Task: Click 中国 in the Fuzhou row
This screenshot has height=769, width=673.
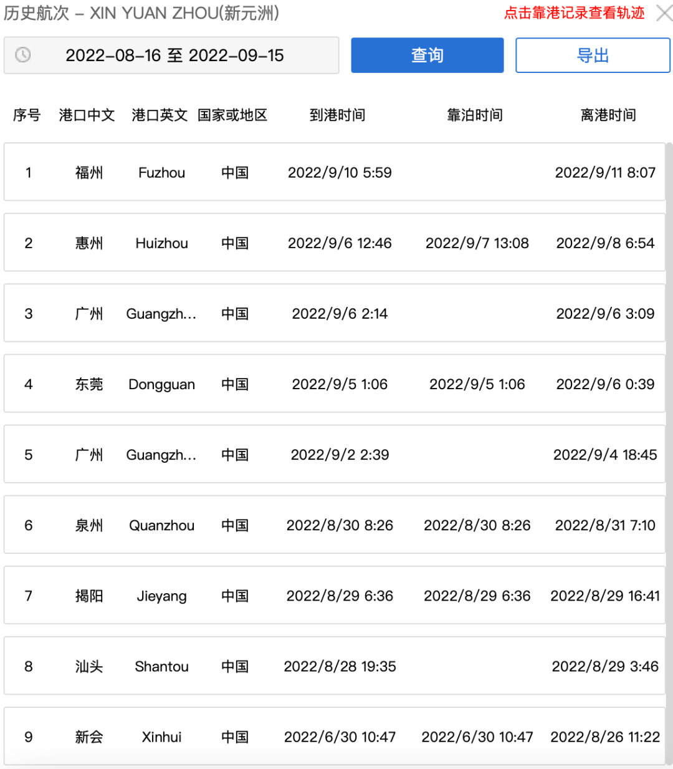Action: [x=235, y=173]
